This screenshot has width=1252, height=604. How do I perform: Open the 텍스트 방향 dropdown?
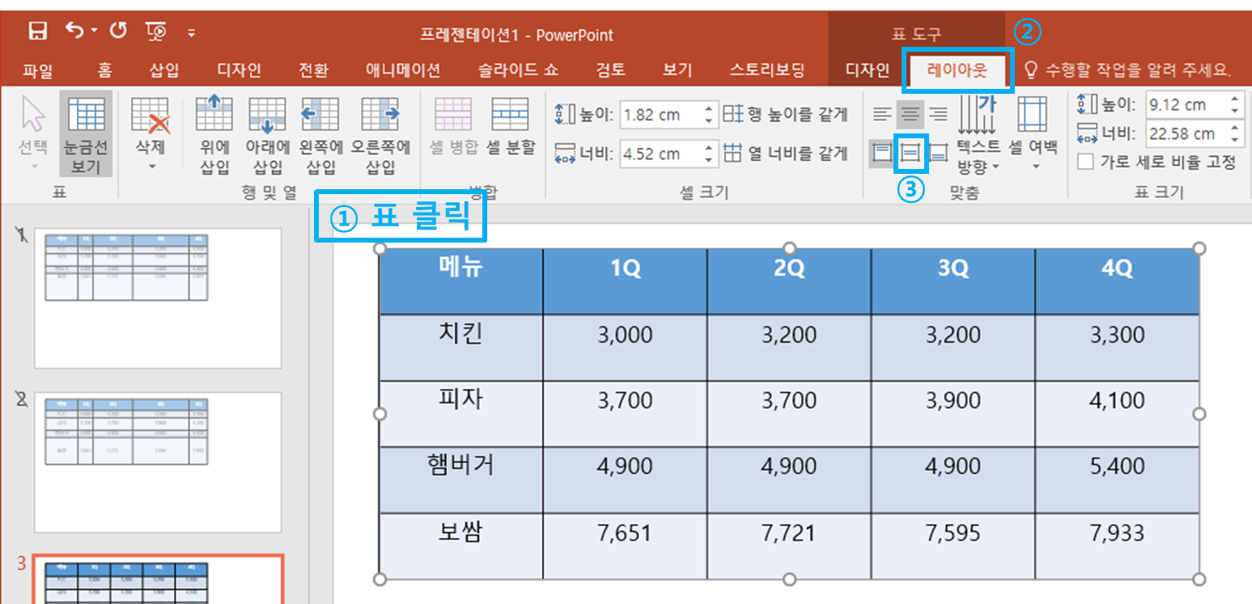point(978,134)
